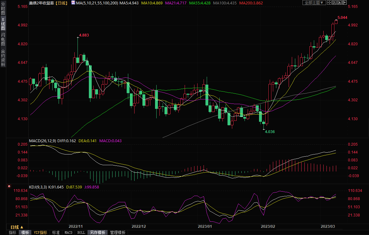
Task: Select the MACD template button
Action: pos(68,232)
